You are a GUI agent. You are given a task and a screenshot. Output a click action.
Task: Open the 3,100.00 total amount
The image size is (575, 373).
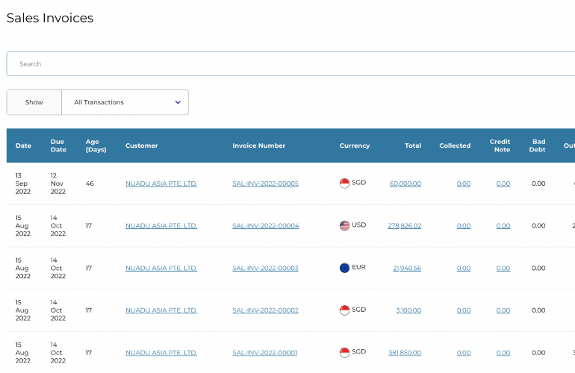pos(408,310)
